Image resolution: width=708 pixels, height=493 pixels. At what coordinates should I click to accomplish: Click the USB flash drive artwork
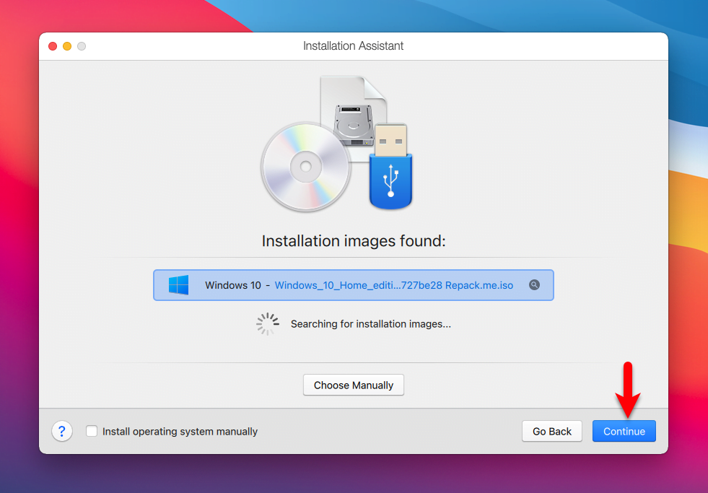390,166
